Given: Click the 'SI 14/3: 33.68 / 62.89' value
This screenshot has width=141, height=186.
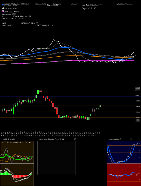Looking at the screenshot, I should pyautogui.click(x=22, y=16).
